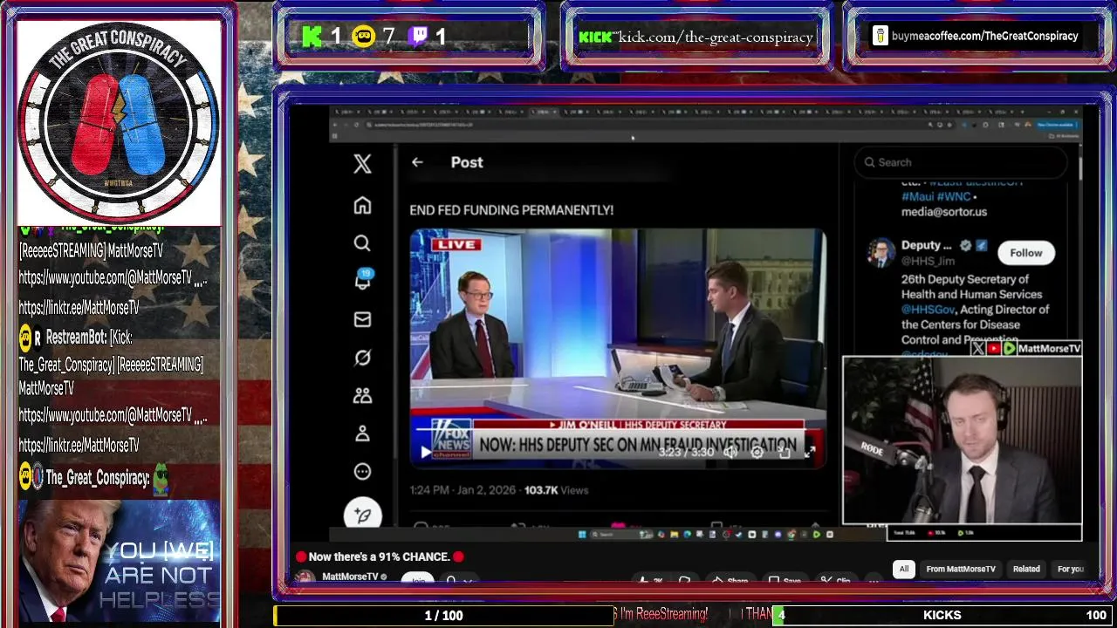Click the RestreamBot linktr.ee/MattMorseTV link
The image size is (1117, 628).
[x=79, y=446]
